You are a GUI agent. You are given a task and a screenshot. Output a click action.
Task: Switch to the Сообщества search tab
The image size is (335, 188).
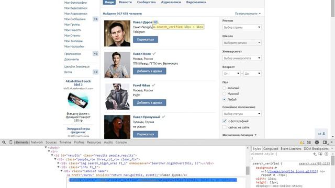(x=146, y=2)
